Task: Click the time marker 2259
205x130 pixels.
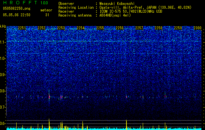Action: [178, 28]
